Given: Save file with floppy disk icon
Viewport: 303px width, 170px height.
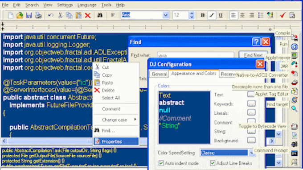Looking at the screenshot, I should 29,15.
